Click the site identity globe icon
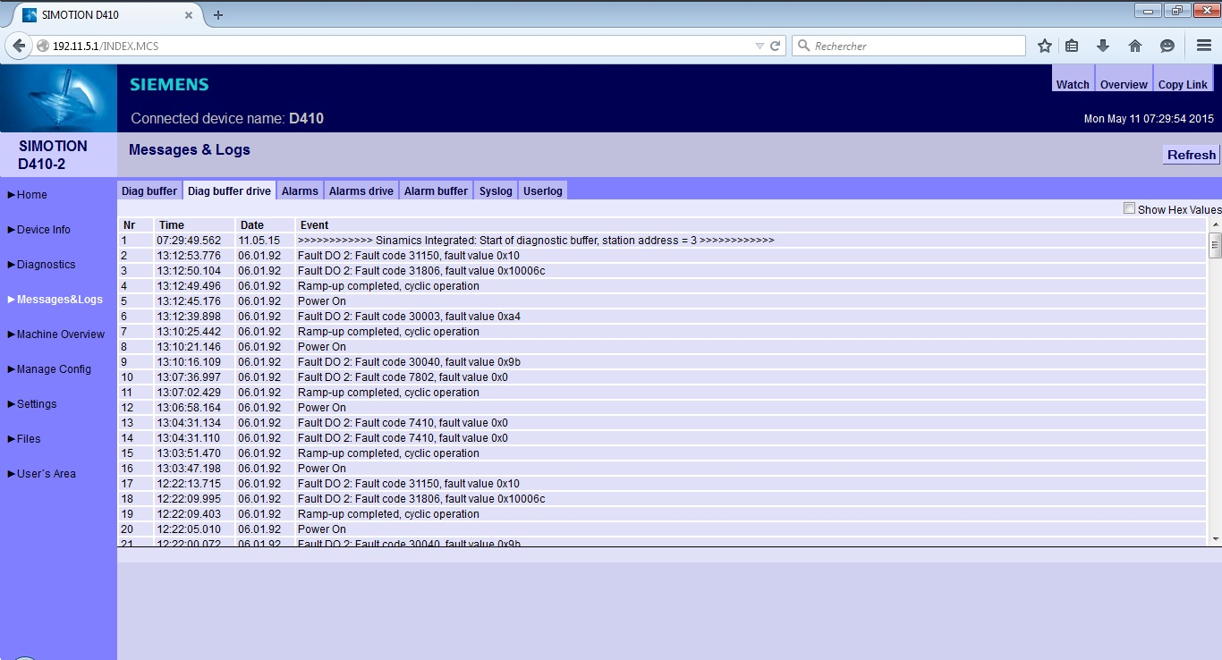This screenshot has height=660, width=1222. pyautogui.click(x=43, y=46)
